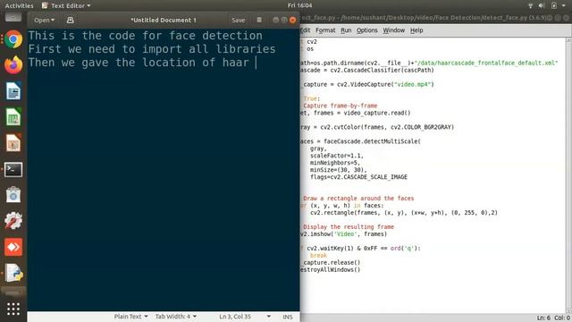Open the Edit menu in IDLE
Image resolution: width=572 pixels, height=322 pixels.
pos(306,30)
